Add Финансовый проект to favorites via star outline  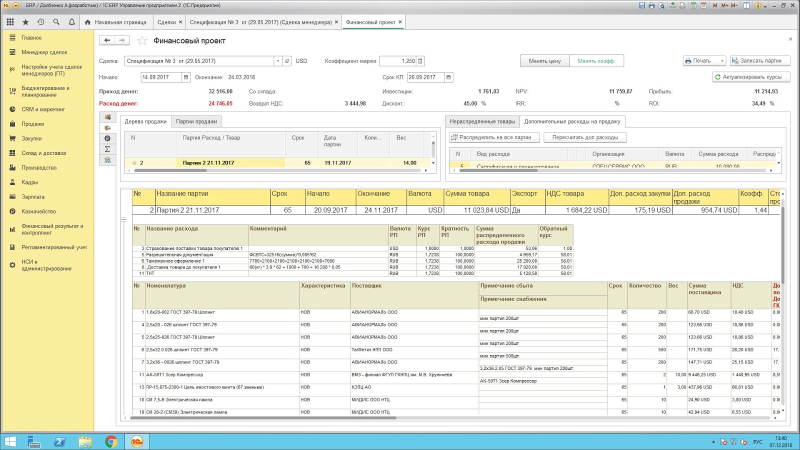click(x=142, y=40)
